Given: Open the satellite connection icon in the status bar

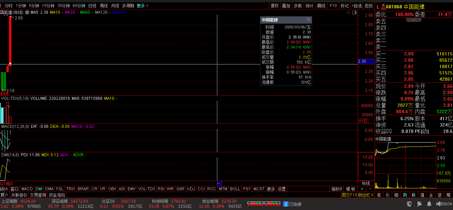Looking at the screenshot, I should (419, 204).
